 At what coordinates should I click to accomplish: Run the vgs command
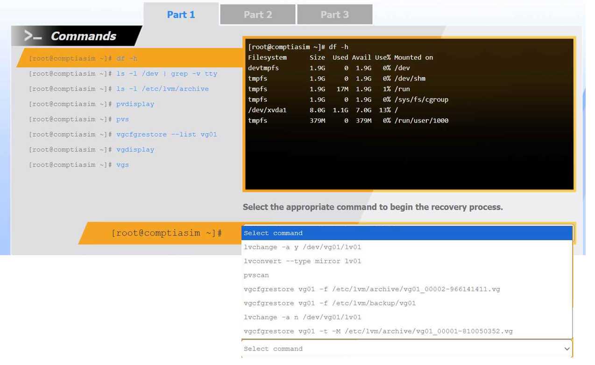[122, 165]
